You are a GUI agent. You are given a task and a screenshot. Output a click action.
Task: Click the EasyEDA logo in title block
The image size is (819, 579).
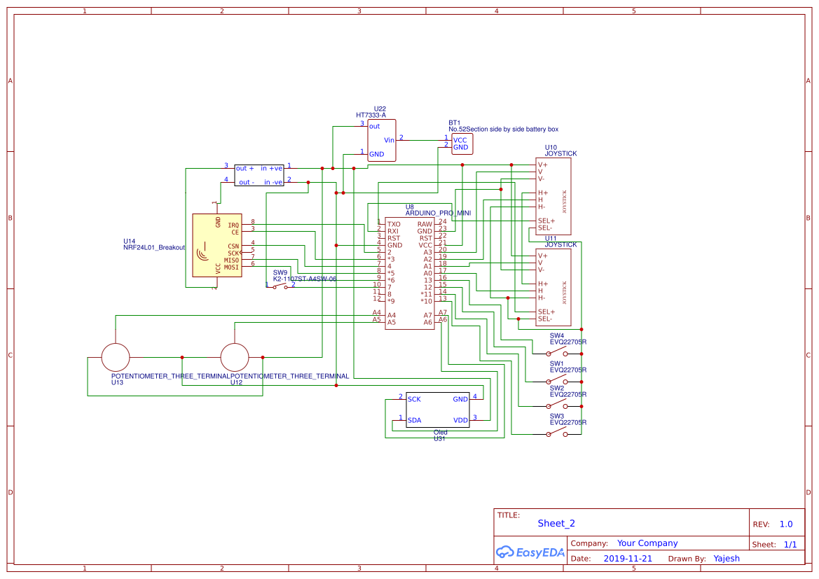(x=529, y=552)
